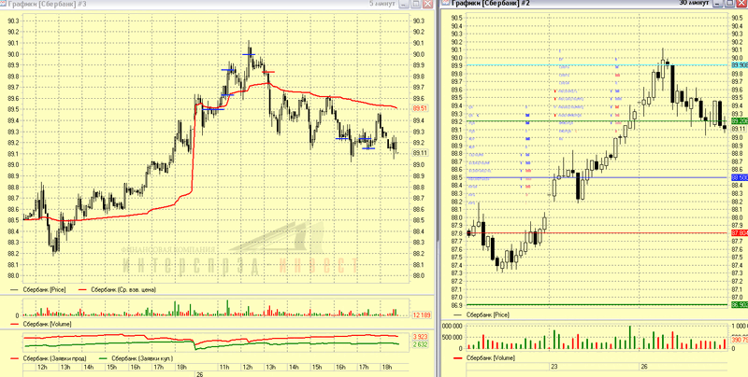
Task: Click the green 2 632 buy orders value
Action: click(x=419, y=344)
